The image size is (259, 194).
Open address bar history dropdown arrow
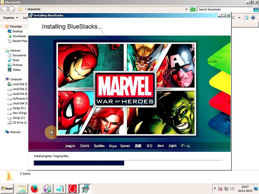[x=186, y=9]
